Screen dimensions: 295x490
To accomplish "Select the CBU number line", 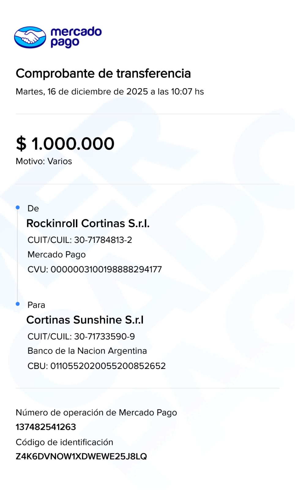I will click(96, 366).
